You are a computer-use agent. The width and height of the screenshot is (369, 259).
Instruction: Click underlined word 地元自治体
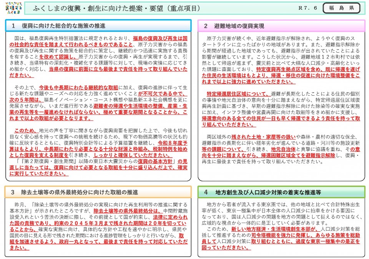tap(286, 149)
